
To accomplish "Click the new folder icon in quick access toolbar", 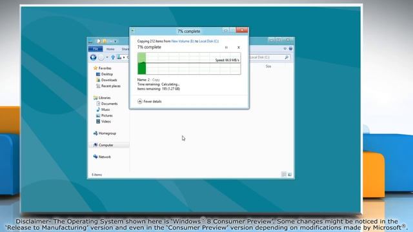I will coord(105,41).
